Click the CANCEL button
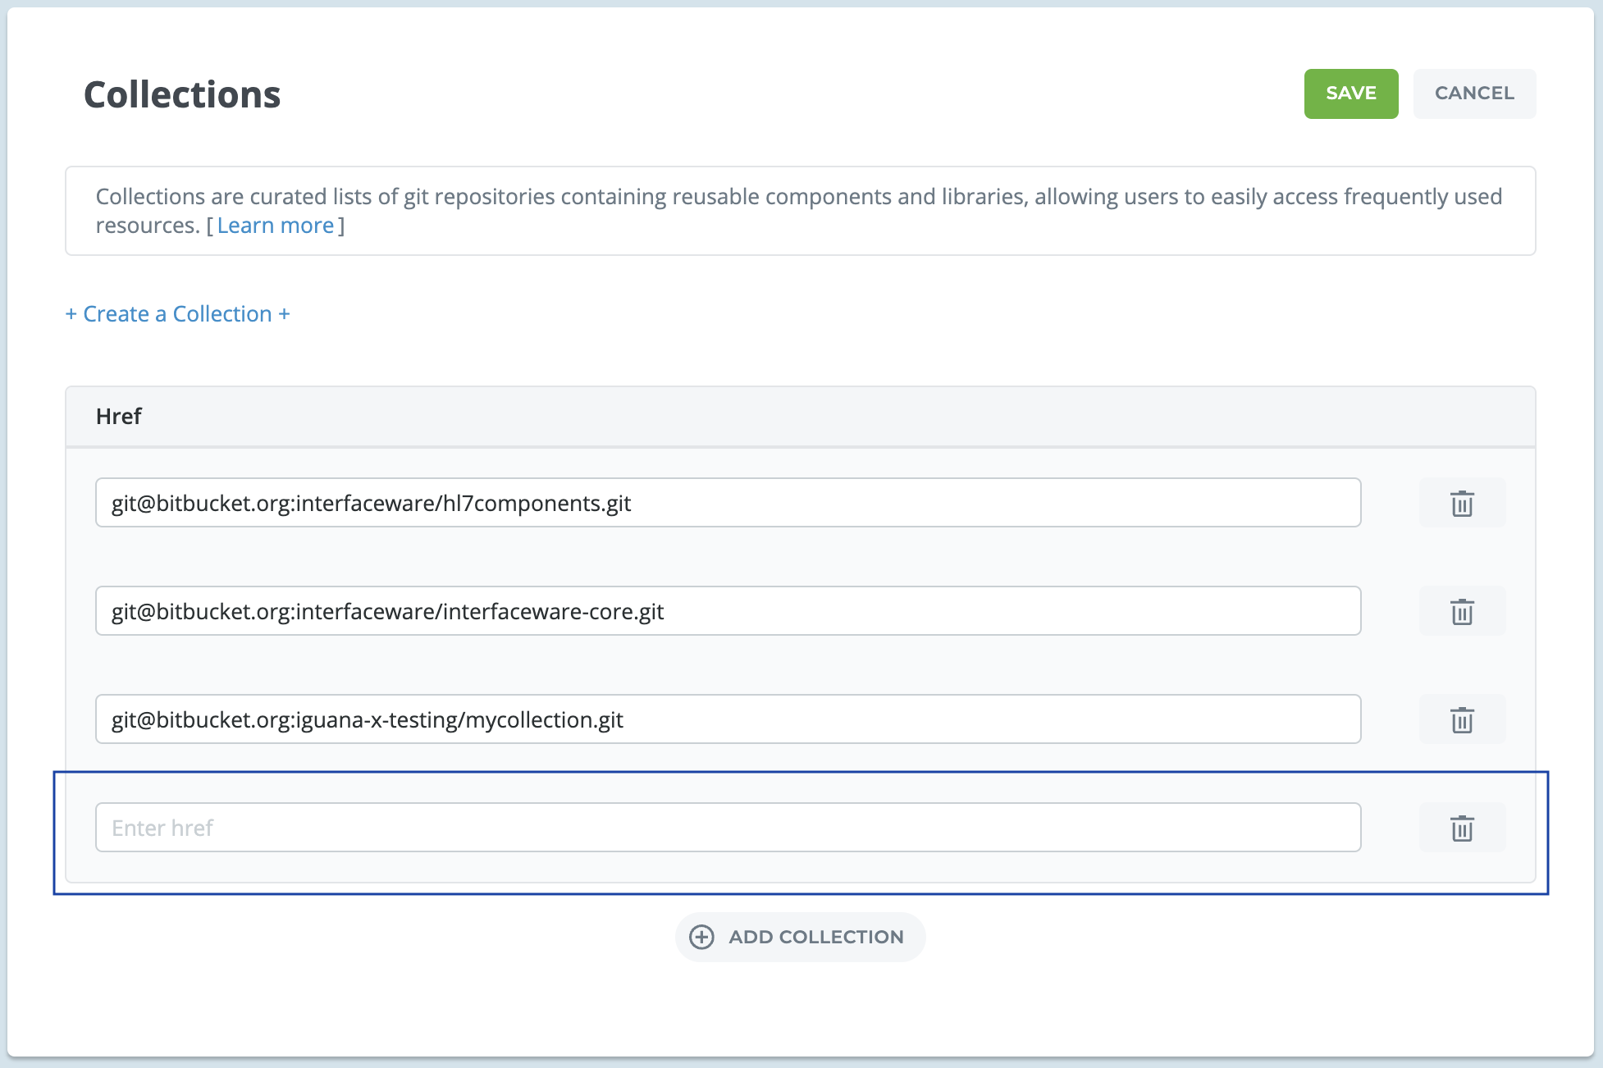The width and height of the screenshot is (1603, 1068). tap(1474, 94)
